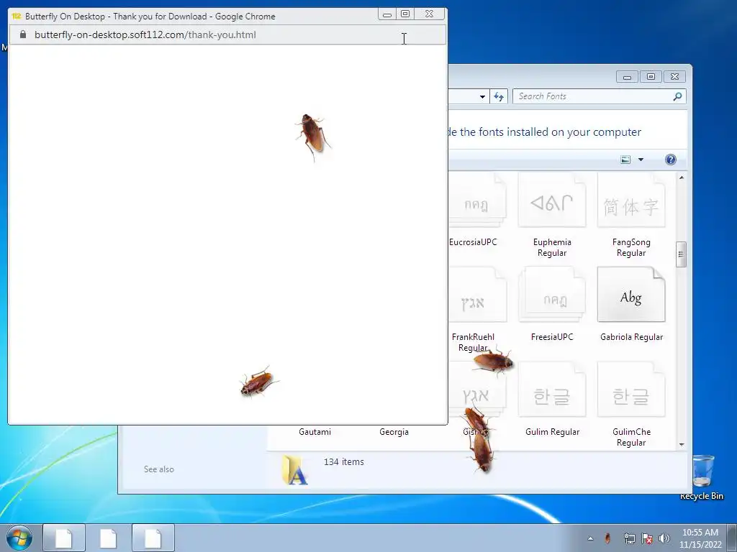
Task: Maximize the Chrome window
Action: pyautogui.click(x=405, y=14)
